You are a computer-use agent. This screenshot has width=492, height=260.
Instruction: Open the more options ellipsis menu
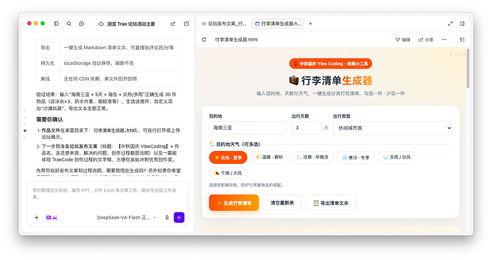coord(444,39)
